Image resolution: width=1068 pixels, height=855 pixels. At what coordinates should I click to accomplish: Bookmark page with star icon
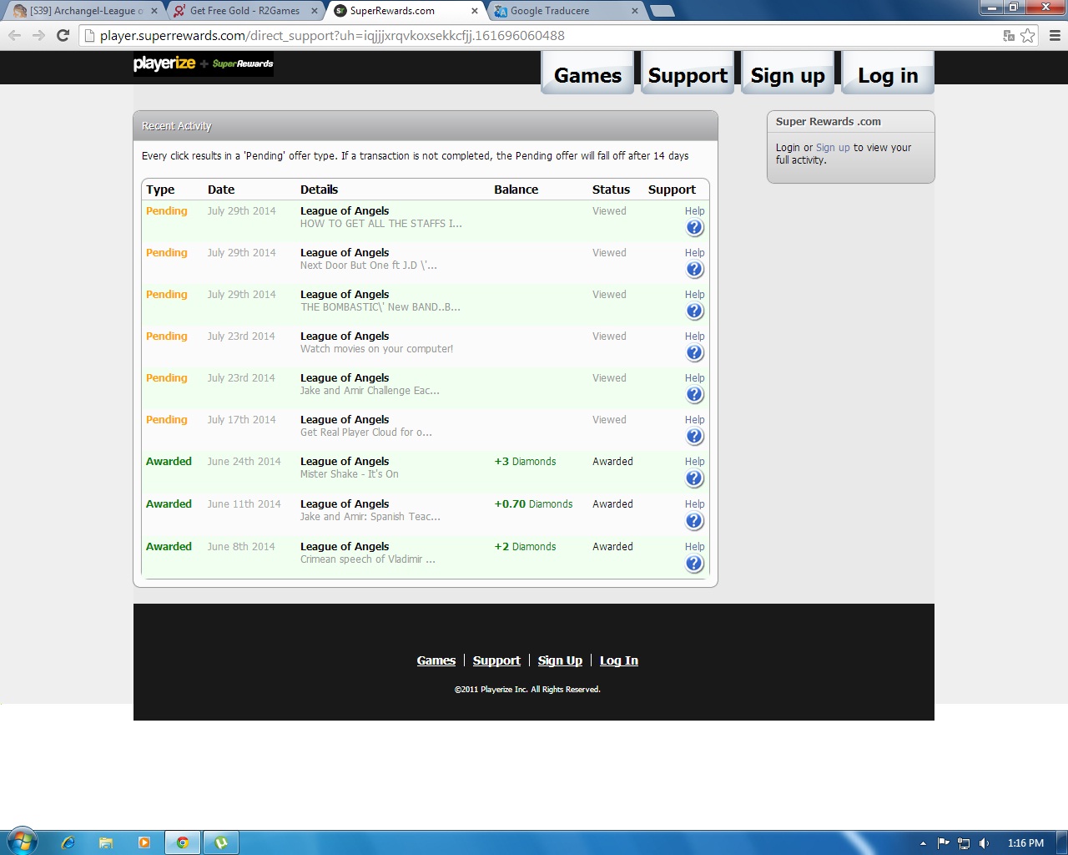tap(1028, 35)
